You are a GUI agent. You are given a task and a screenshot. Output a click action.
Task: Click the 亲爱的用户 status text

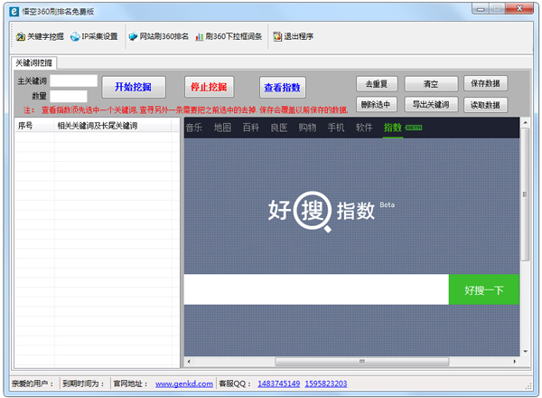point(33,384)
